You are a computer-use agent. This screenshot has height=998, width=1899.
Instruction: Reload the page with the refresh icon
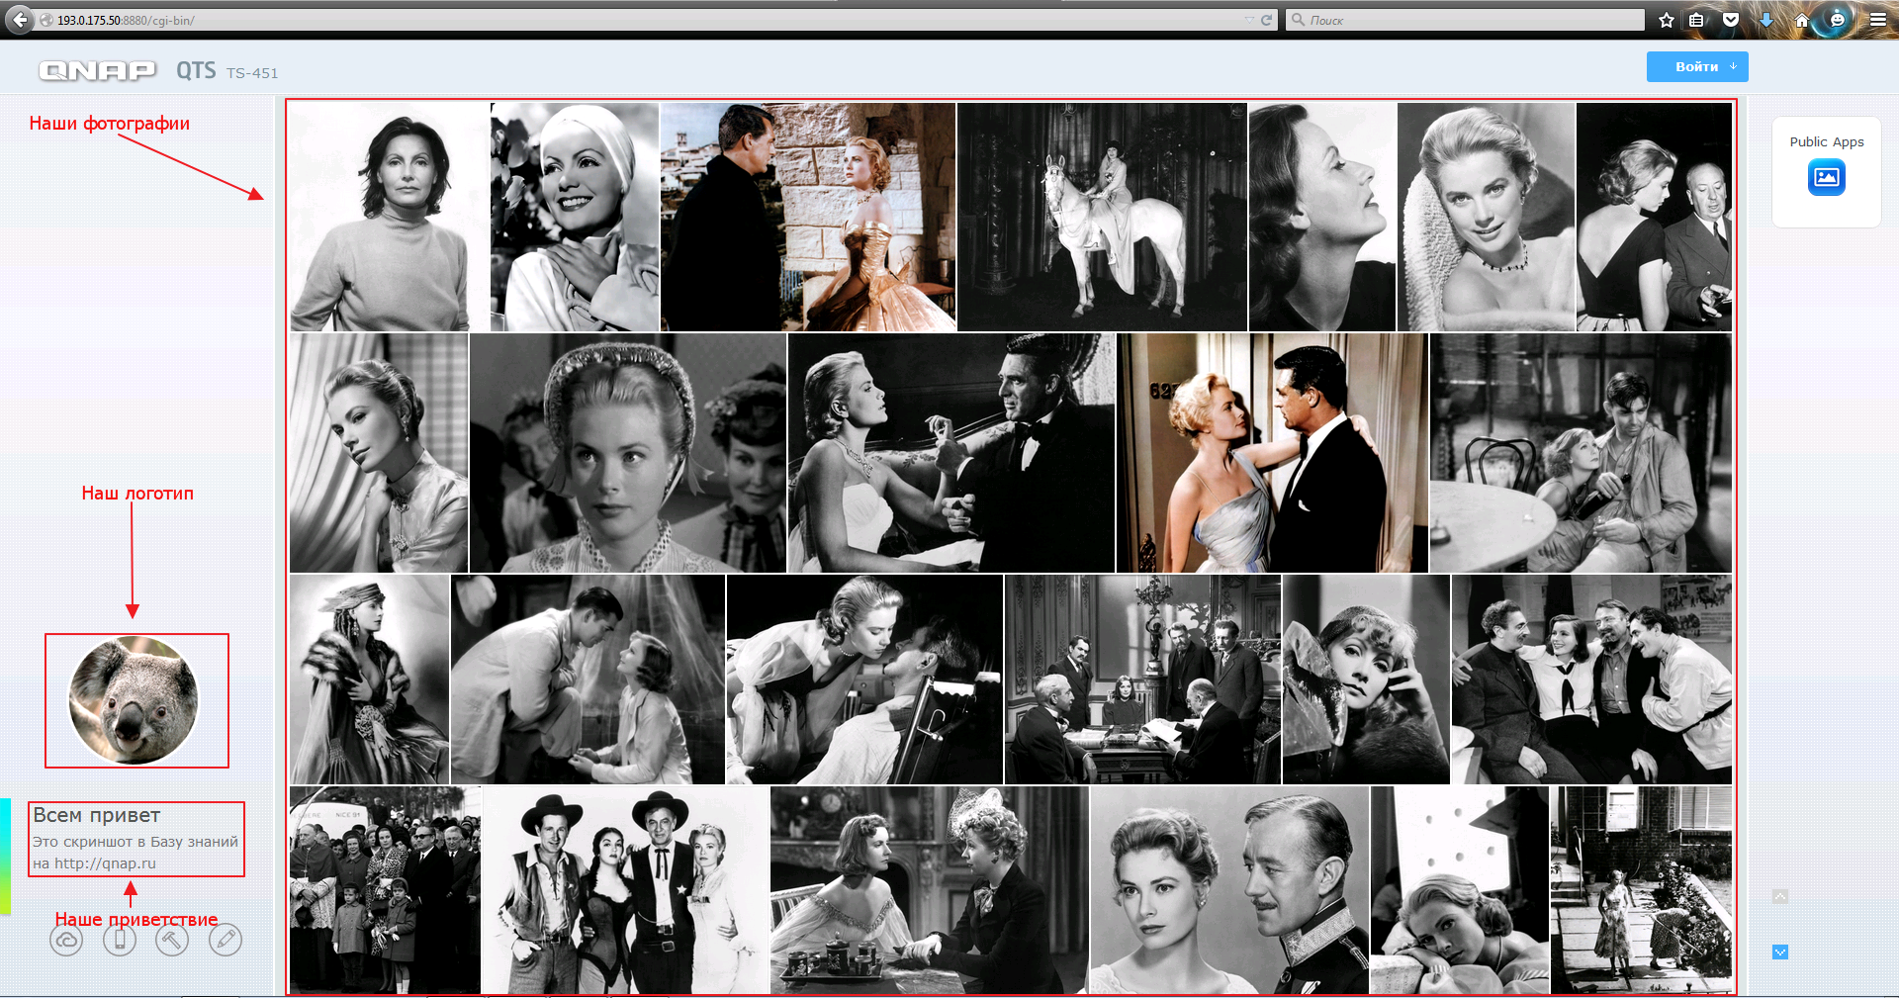pyautogui.click(x=1266, y=20)
